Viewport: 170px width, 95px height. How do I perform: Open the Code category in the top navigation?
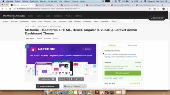pos(31,16)
